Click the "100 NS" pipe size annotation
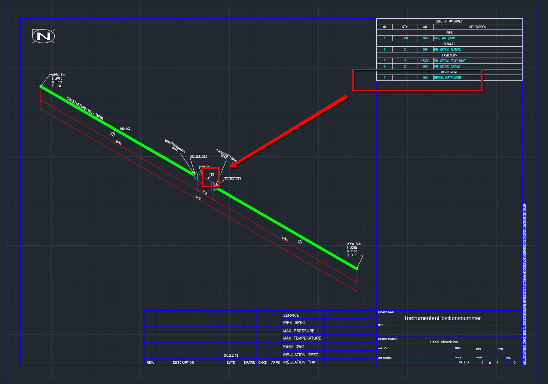Screen dimensions: 548x384 (125, 129)
